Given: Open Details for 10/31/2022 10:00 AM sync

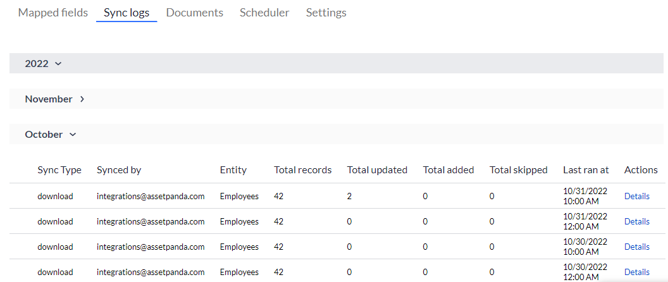Looking at the screenshot, I should pos(636,196).
